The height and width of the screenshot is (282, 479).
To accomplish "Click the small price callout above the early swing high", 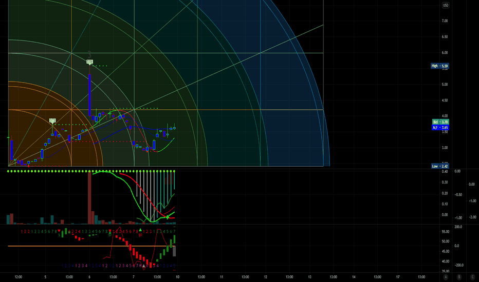I will point(52,120).
